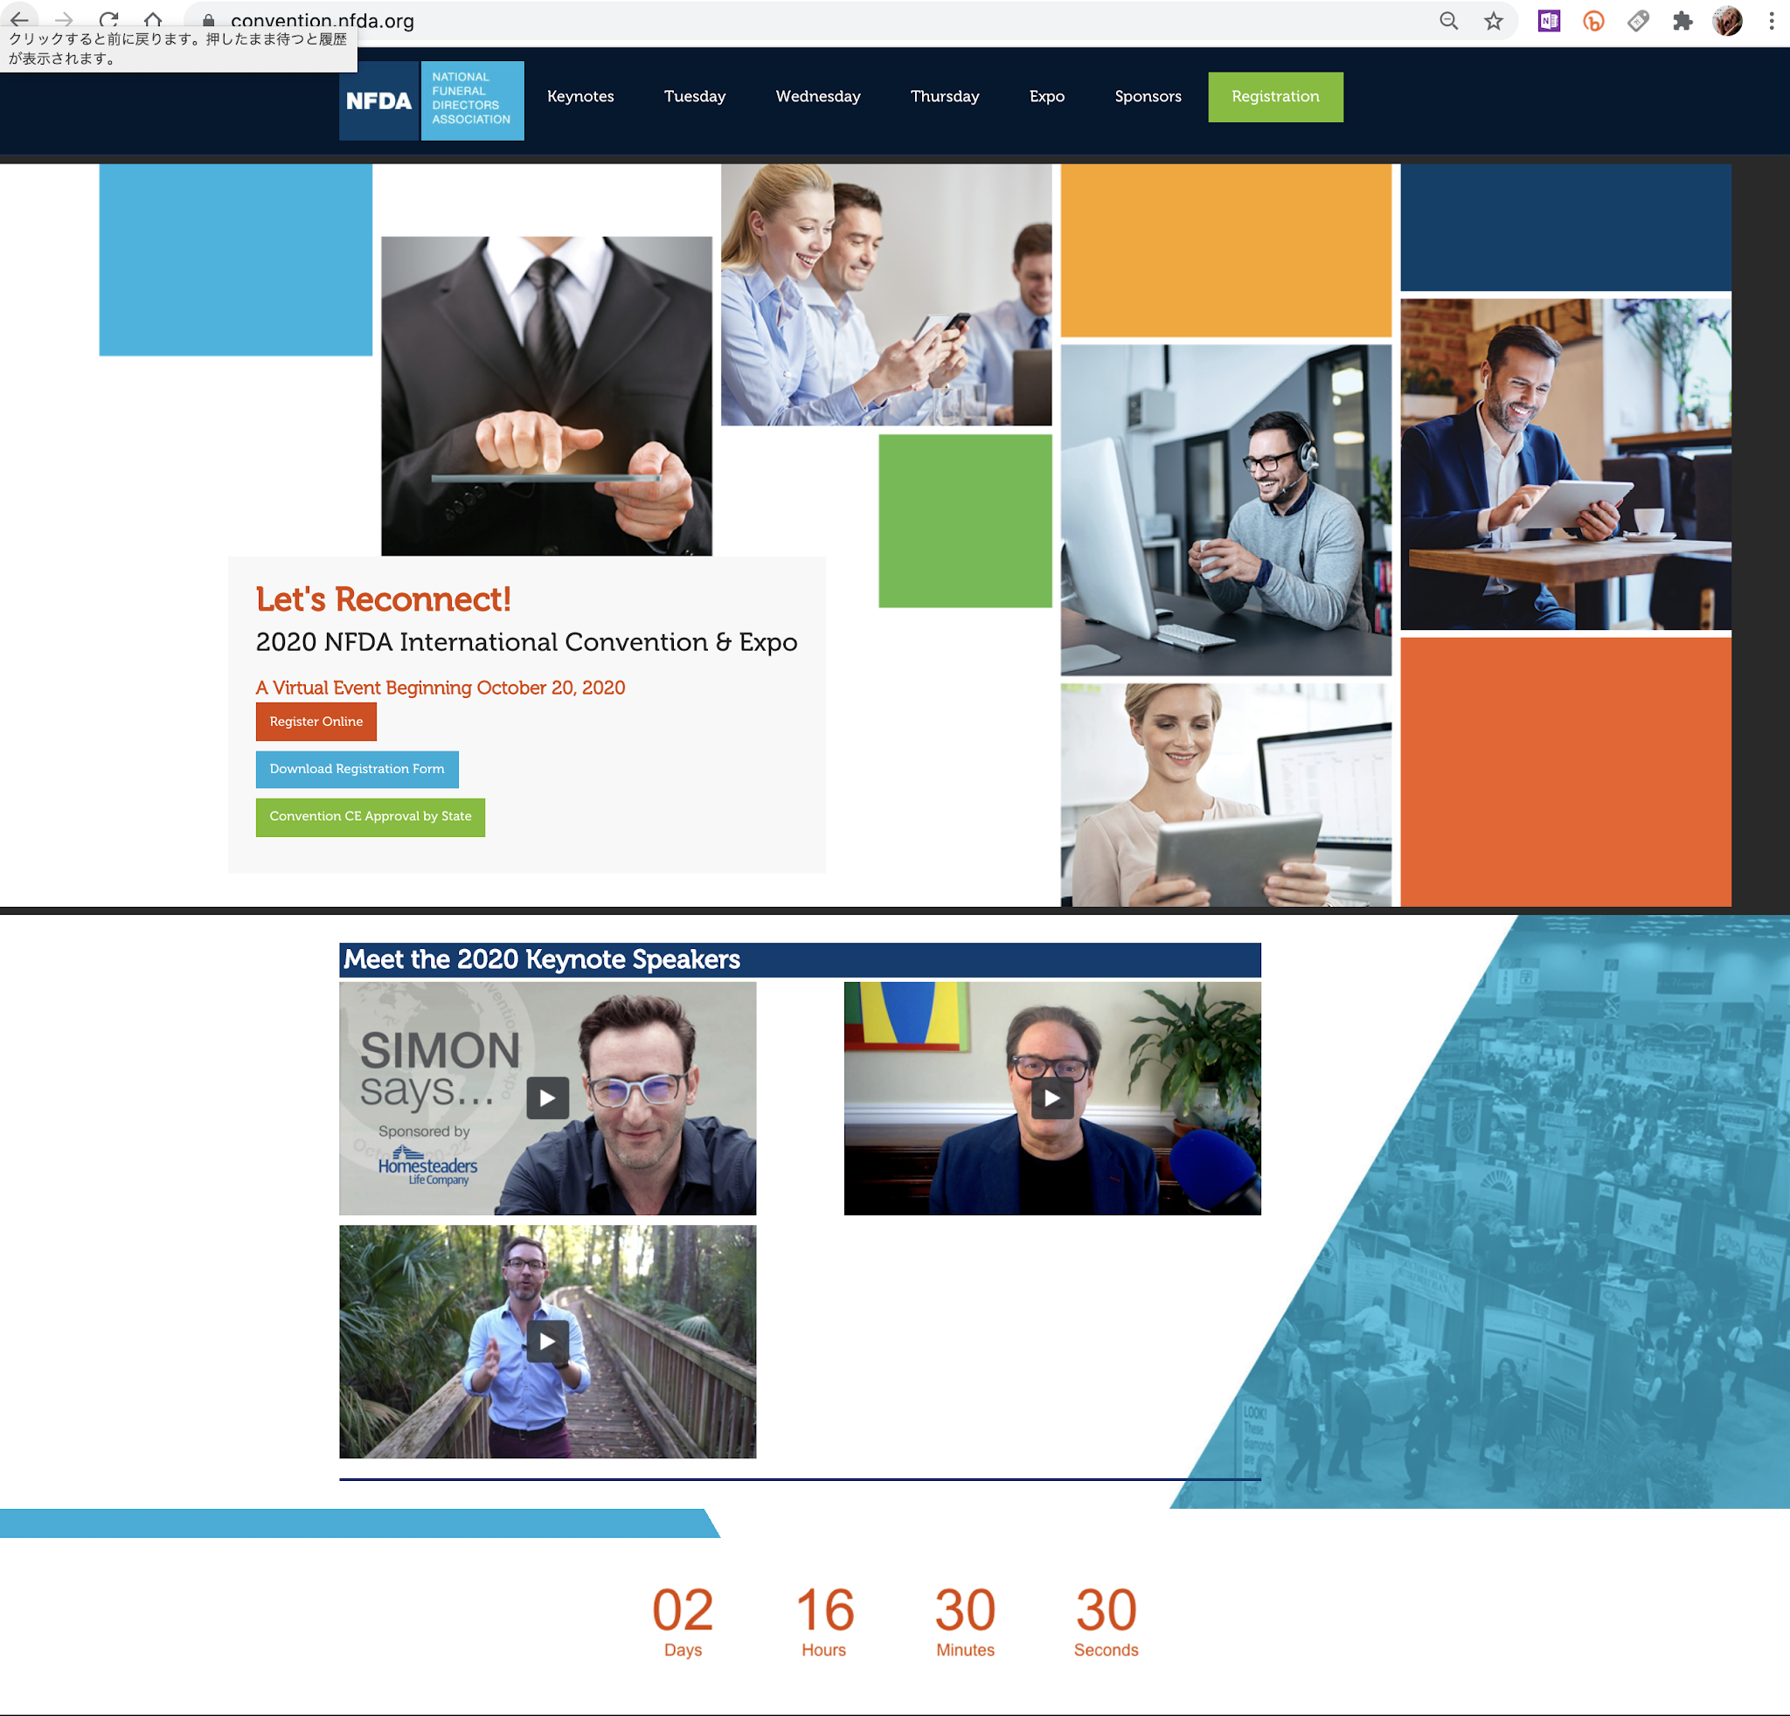
Task: Click the Register Online button
Action: point(316,721)
